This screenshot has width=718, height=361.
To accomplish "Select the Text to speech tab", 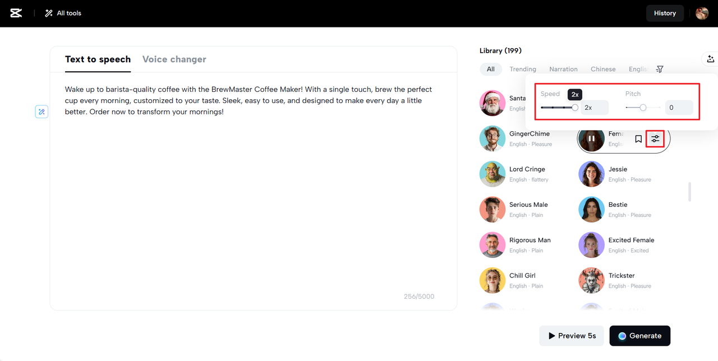I will pyautogui.click(x=98, y=59).
